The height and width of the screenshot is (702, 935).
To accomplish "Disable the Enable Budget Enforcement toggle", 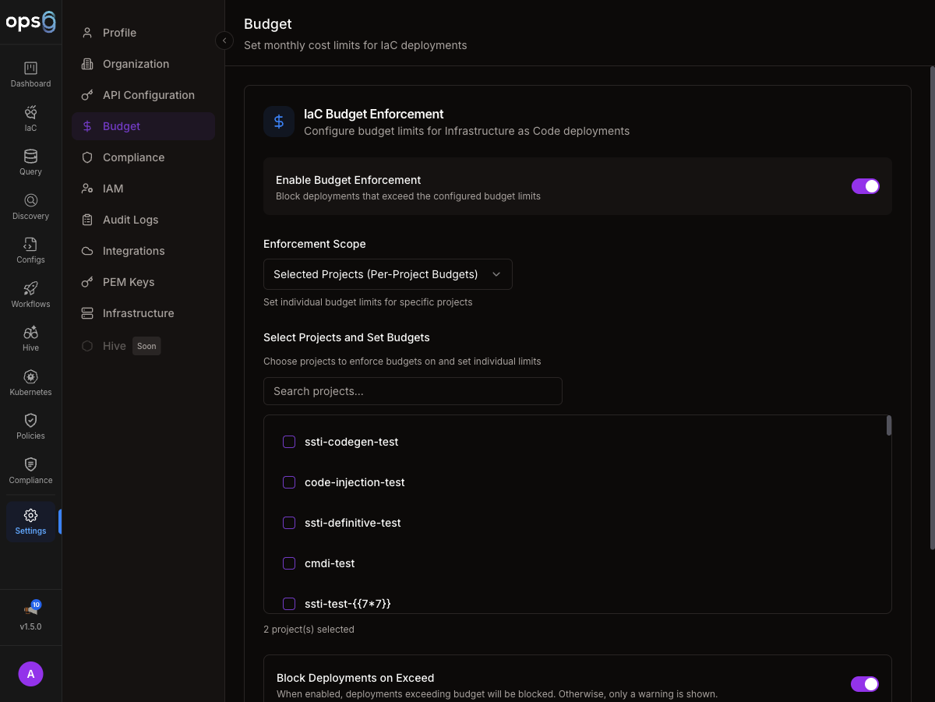I will [x=865, y=186].
